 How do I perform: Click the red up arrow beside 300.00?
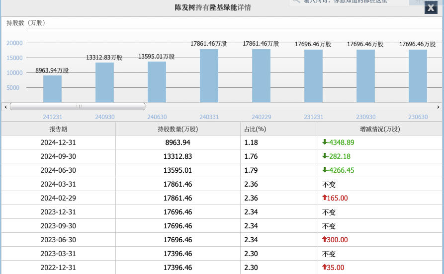325,240
